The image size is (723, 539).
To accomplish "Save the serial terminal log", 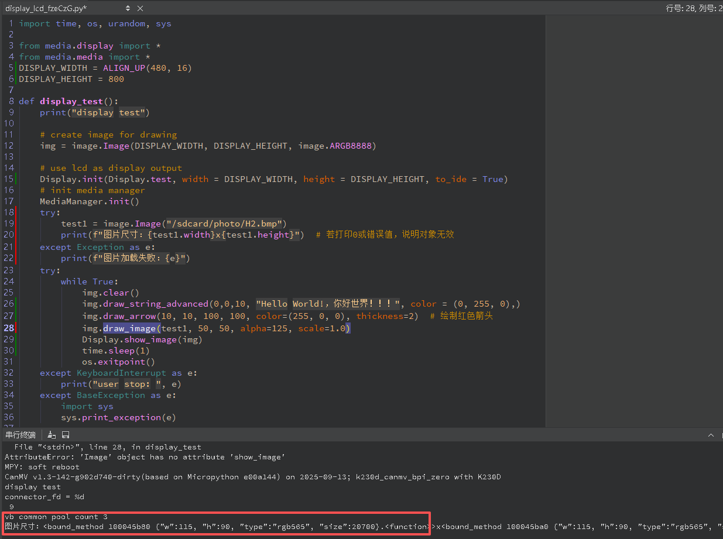I will 66,435.
